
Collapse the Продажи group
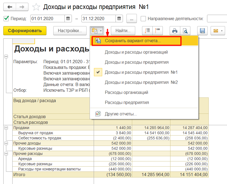tap(6, 128)
